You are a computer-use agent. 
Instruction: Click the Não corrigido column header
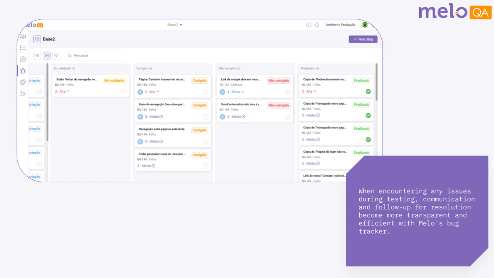(x=229, y=69)
